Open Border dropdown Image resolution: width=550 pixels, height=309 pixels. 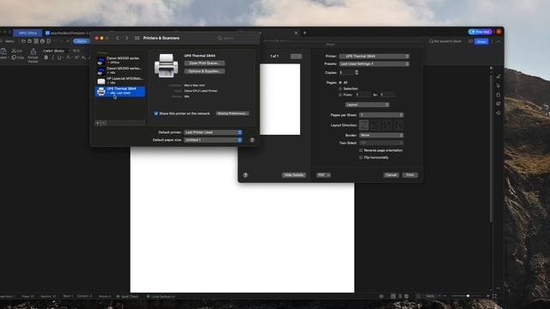(382, 136)
